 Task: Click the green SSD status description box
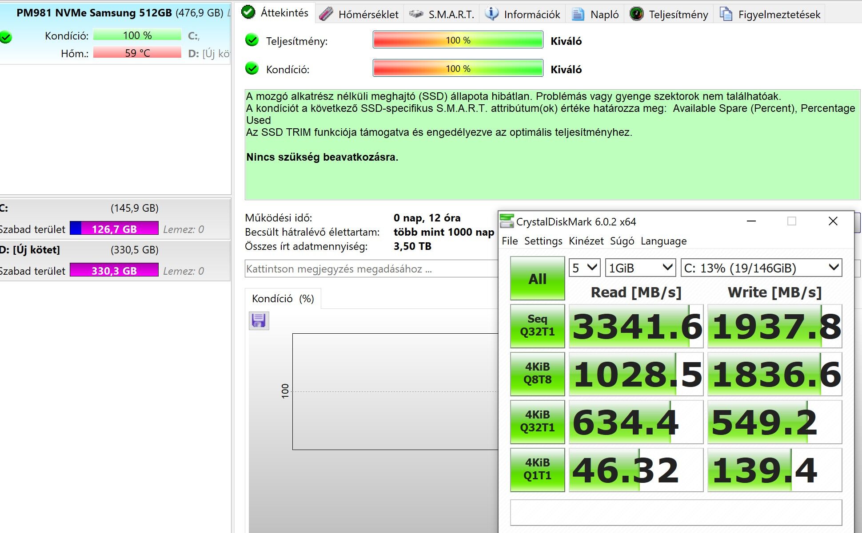[x=552, y=145]
